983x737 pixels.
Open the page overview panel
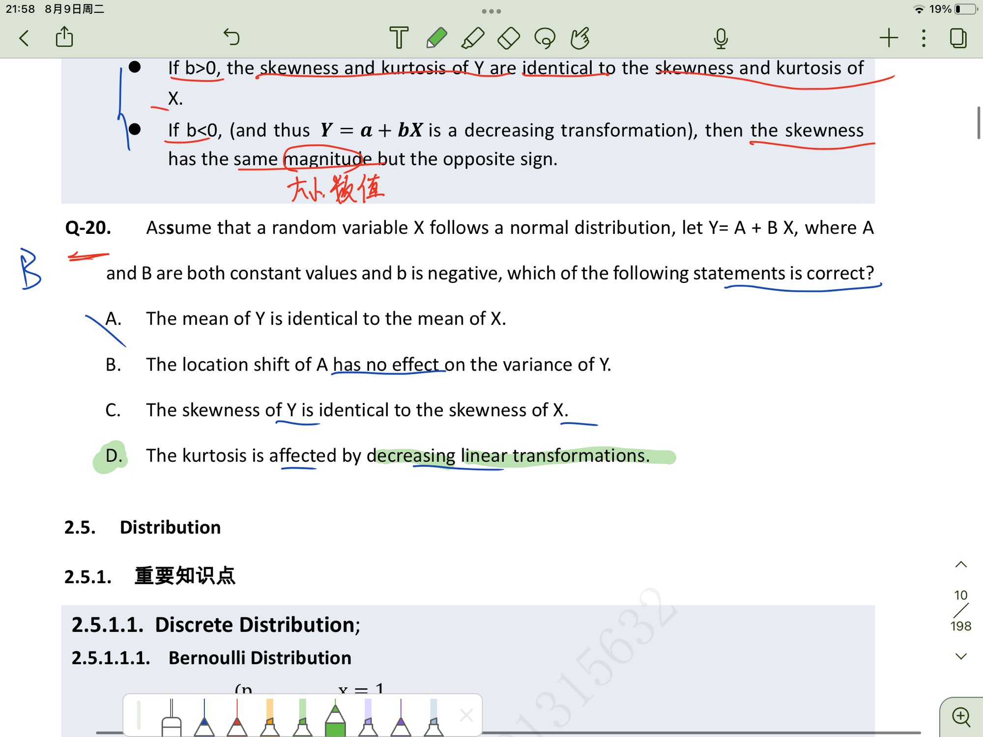coord(958,38)
